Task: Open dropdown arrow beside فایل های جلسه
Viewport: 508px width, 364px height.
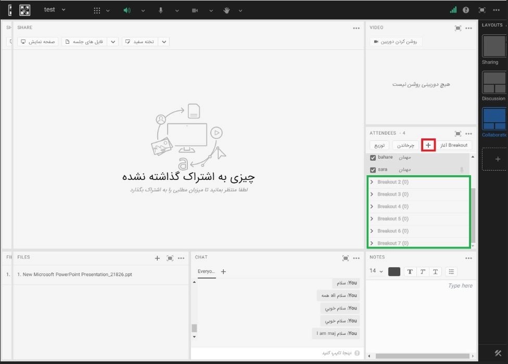Action: point(113,42)
